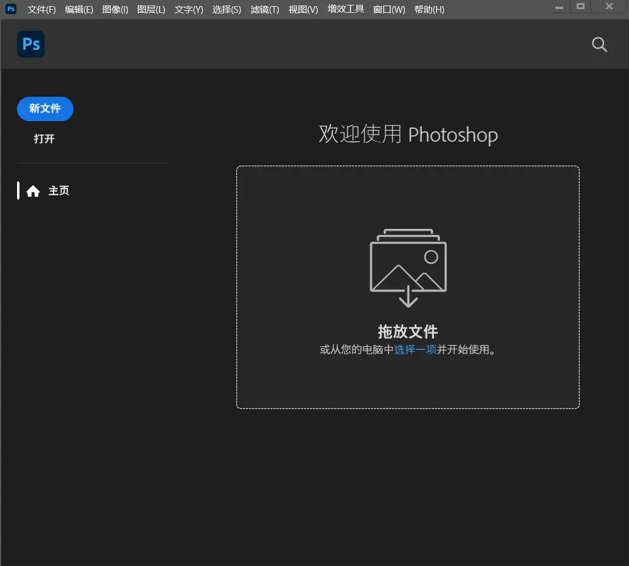Open the 帮助(H) menu
Screen dimensions: 629x566
429,9
